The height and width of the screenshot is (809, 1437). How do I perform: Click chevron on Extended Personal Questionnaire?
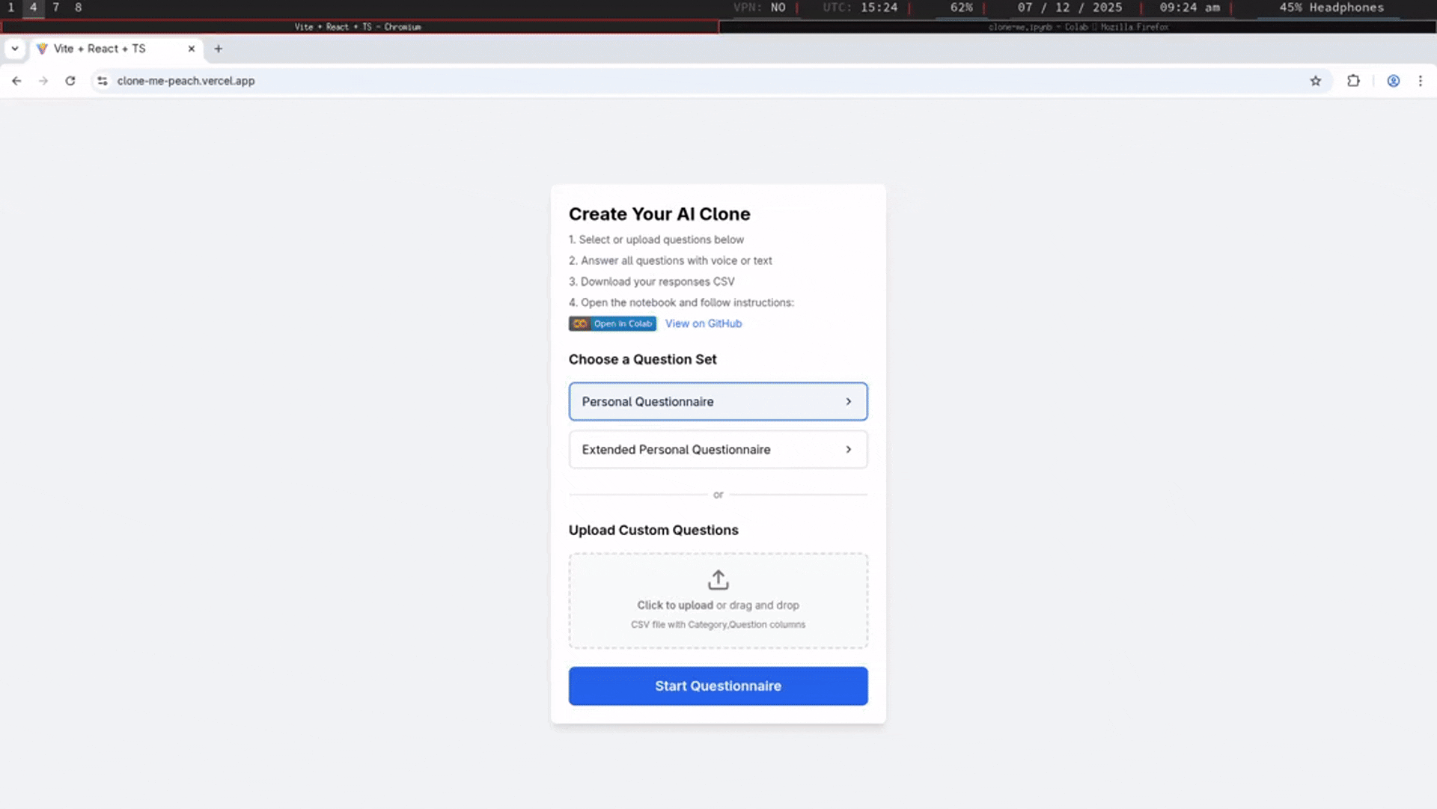click(849, 450)
